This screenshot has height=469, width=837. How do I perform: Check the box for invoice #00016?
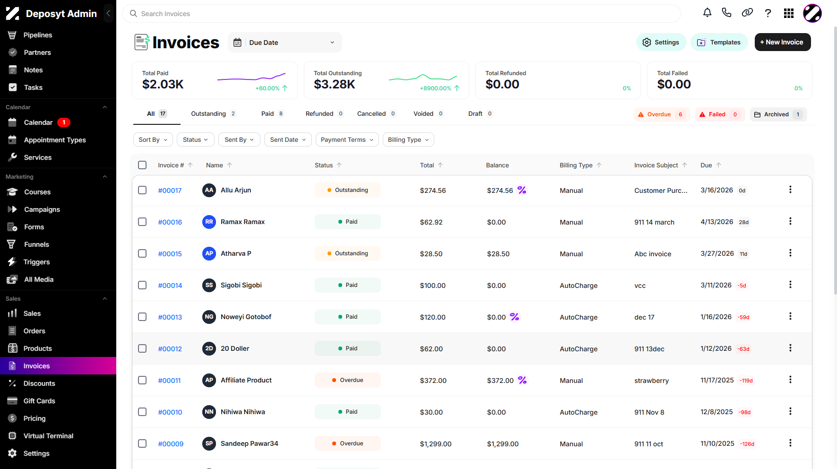142,222
